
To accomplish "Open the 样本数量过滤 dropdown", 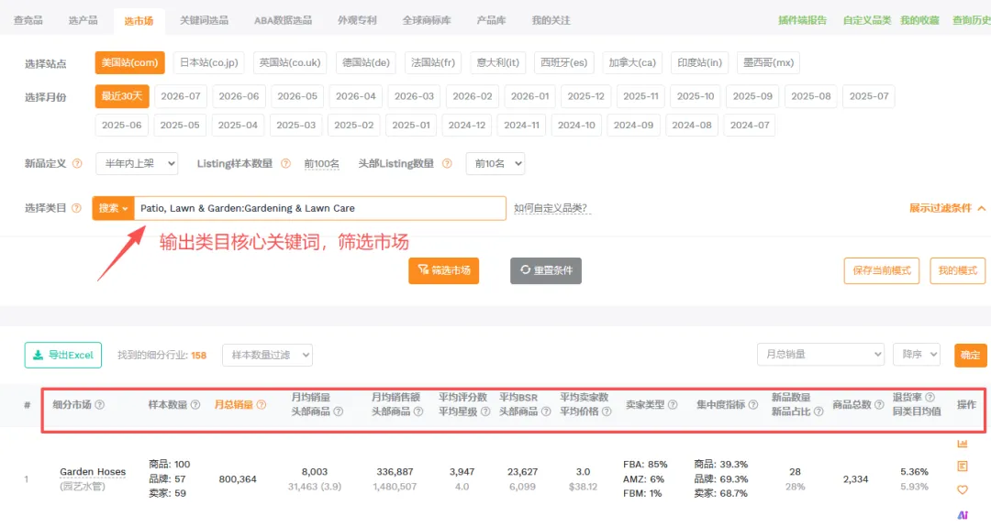I will coord(267,355).
